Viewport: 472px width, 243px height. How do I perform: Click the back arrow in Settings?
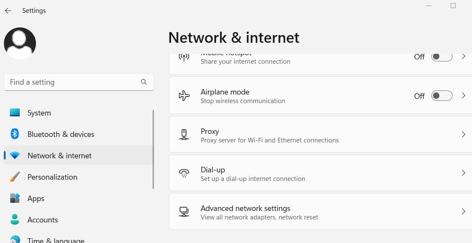point(8,11)
